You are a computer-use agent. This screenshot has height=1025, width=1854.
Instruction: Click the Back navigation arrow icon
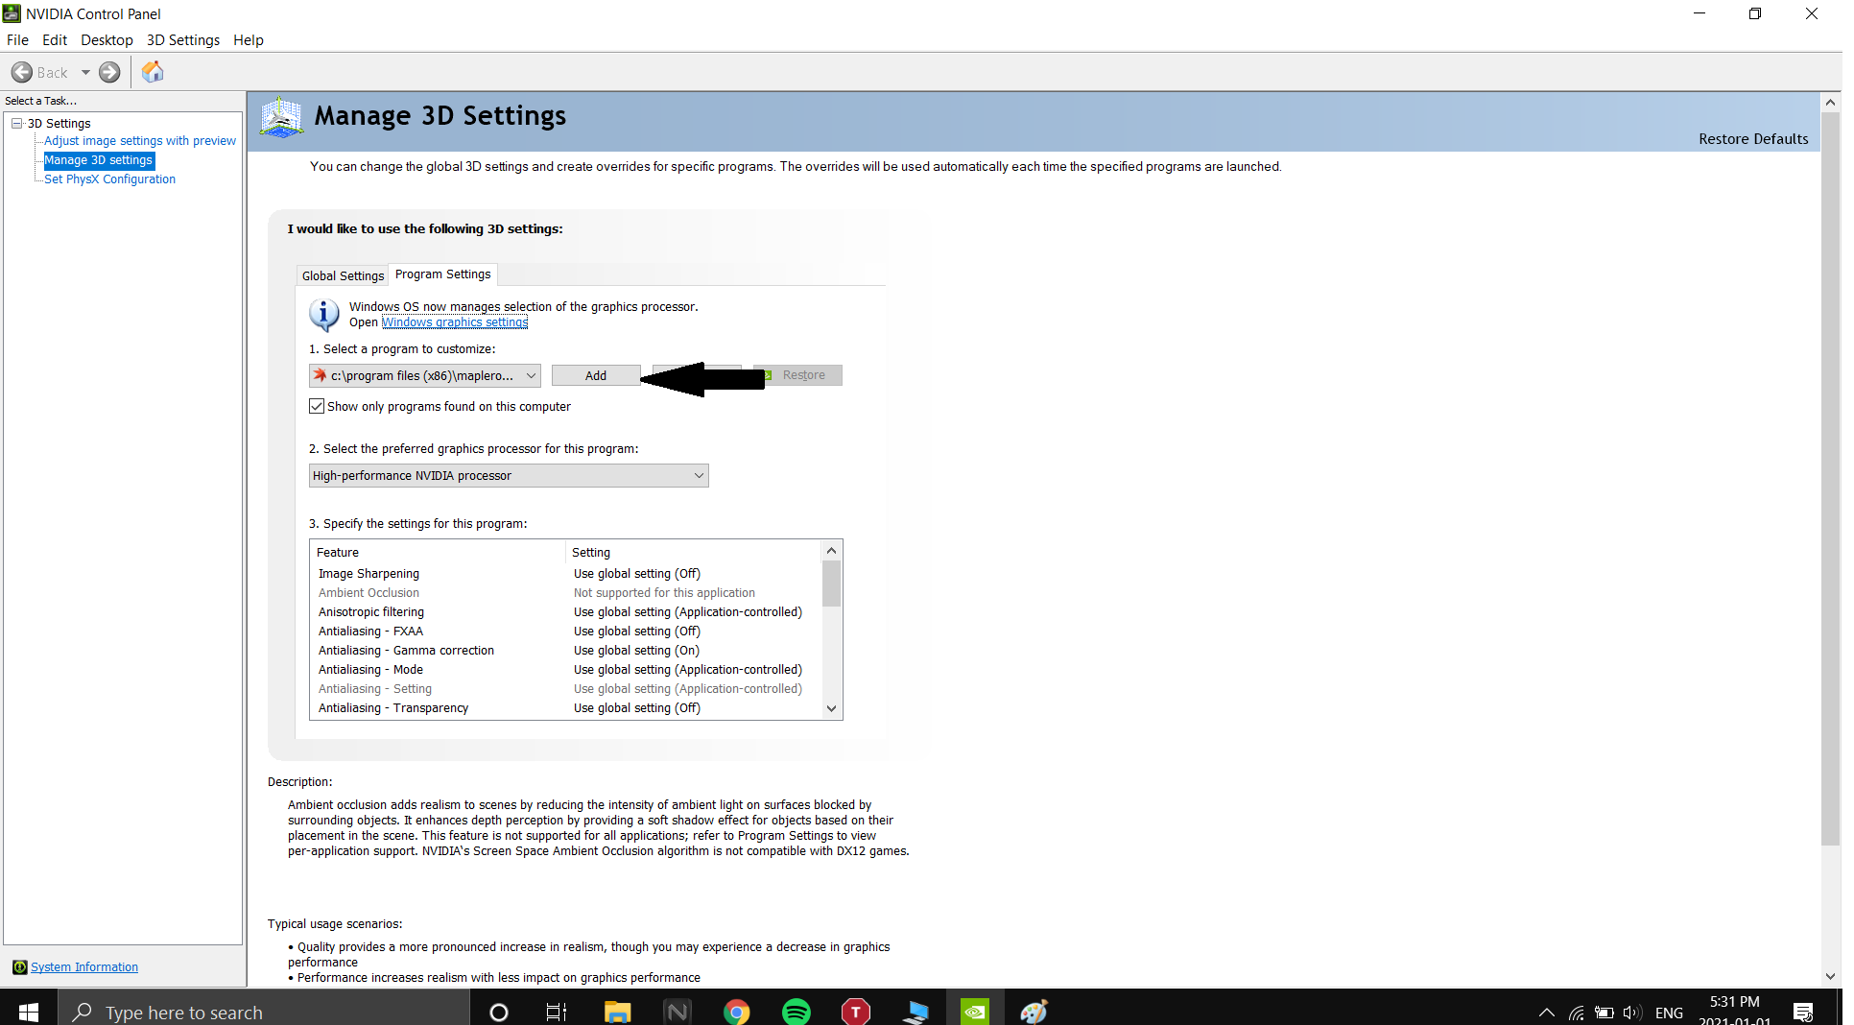coord(22,73)
